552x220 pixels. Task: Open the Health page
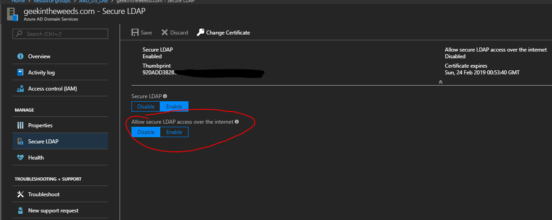(x=60, y=158)
